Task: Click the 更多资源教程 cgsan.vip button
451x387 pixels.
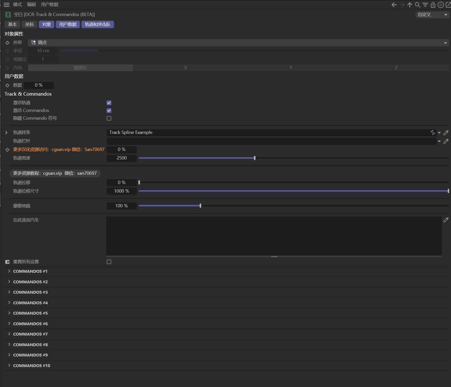Action: click(x=55, y=173)
